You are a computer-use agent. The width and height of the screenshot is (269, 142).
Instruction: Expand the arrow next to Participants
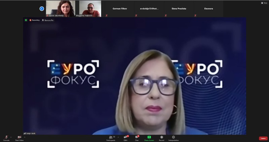(118, 137)
